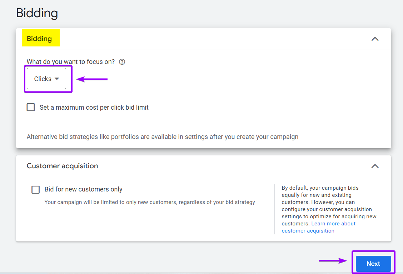Collapse the Bidding section using its chevron
Viewport: 403px width, 274px height.
375,39
